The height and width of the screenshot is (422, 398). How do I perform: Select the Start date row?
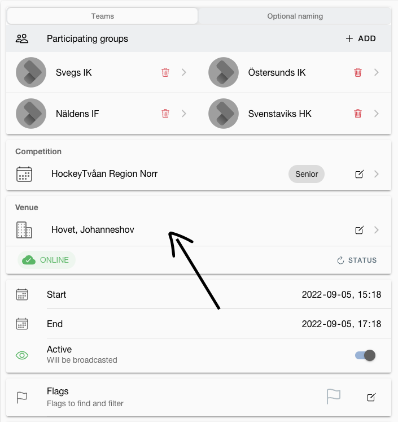pos(199,294)
